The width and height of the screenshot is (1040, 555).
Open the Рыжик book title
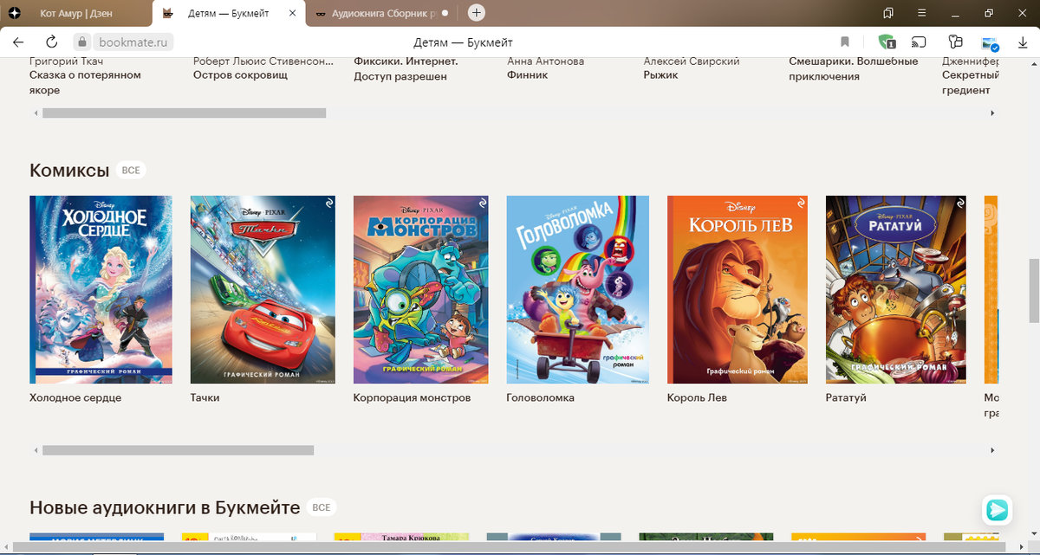point(661,75)
